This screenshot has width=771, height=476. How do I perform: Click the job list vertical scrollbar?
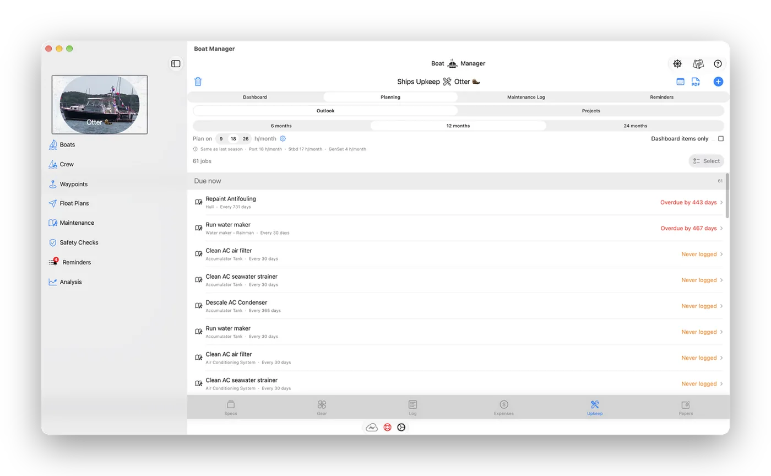[x=727, y=196]
